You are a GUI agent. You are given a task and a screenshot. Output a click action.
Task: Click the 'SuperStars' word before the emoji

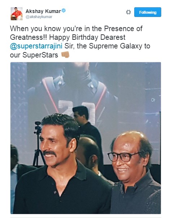(x=40, y=55)
